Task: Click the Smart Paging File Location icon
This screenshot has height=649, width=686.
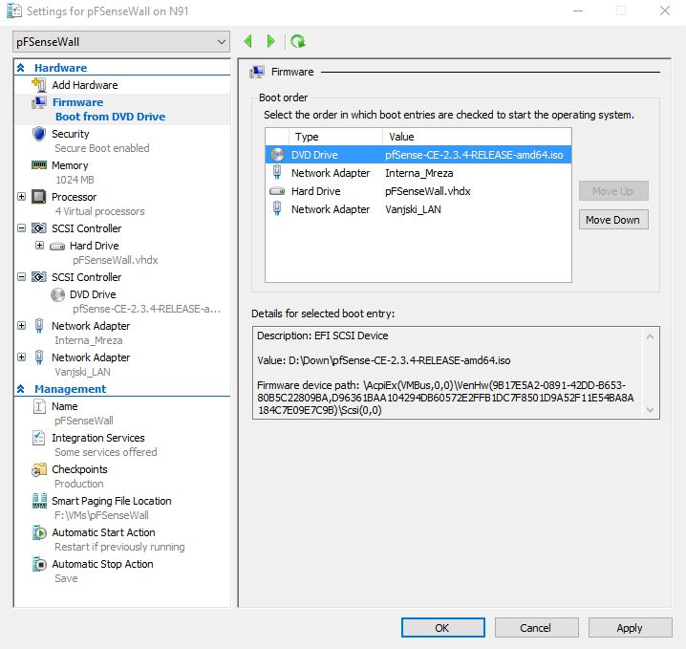Action: click(x=39, y=501)
